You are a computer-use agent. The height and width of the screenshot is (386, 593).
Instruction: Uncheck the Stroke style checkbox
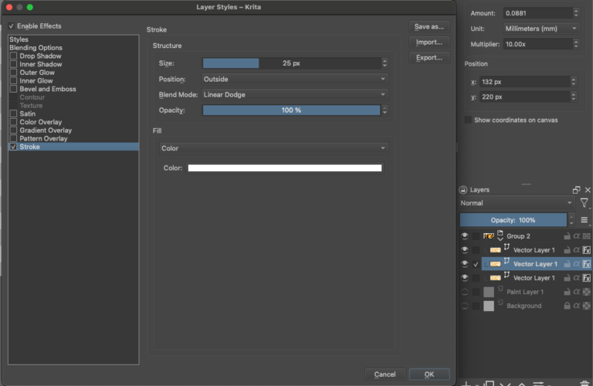(13, 147)
